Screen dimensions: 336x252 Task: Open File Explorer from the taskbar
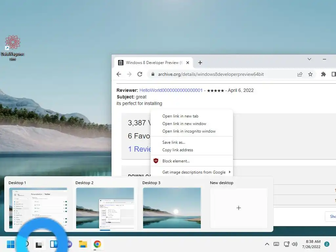(83, 244)
